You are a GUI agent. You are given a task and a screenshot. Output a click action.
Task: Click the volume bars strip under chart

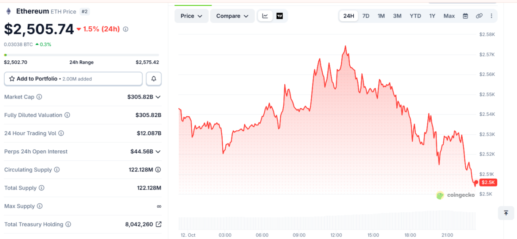(327, 220)
